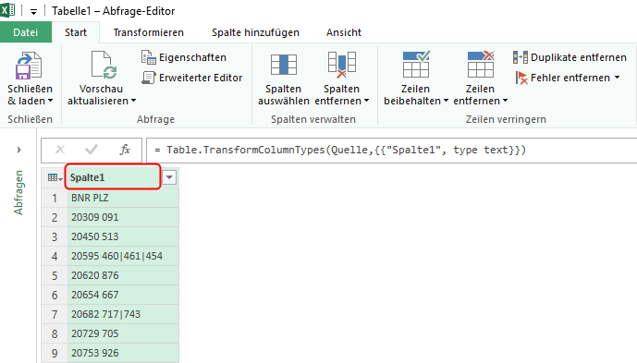Select row number 4 header
This screenshot has height=363, width=637.
[55, 256]
